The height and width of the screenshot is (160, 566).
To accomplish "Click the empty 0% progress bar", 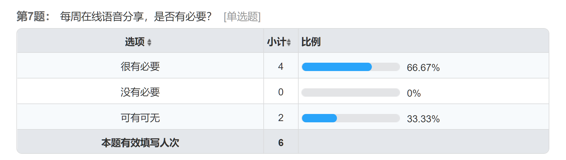I will pyautogui.click(x=351, y=93).
